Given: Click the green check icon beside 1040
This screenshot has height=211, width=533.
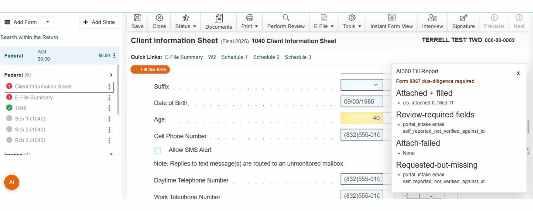Looking at the screenshot, I should 9,108.
